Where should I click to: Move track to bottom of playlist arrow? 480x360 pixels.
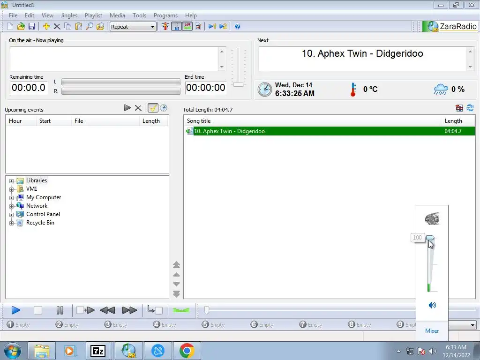[x=176, y=294]
